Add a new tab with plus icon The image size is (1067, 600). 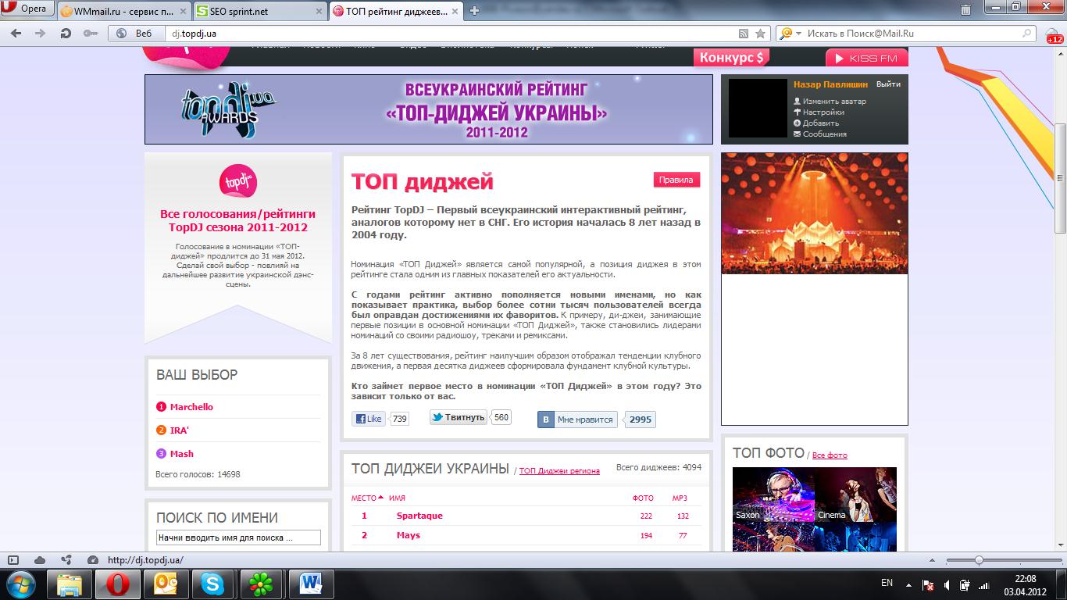coord(474,11)
